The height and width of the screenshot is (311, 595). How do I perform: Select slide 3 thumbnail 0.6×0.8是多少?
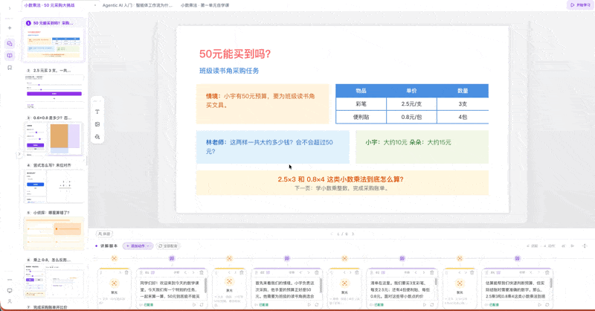[x=54, y=135]
